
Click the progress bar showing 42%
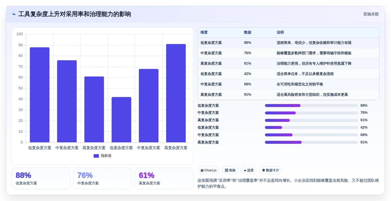tap(311, 127)
